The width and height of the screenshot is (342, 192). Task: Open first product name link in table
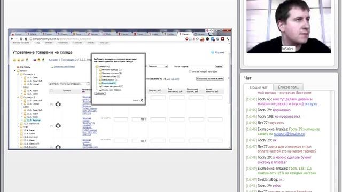pos(90,105)
